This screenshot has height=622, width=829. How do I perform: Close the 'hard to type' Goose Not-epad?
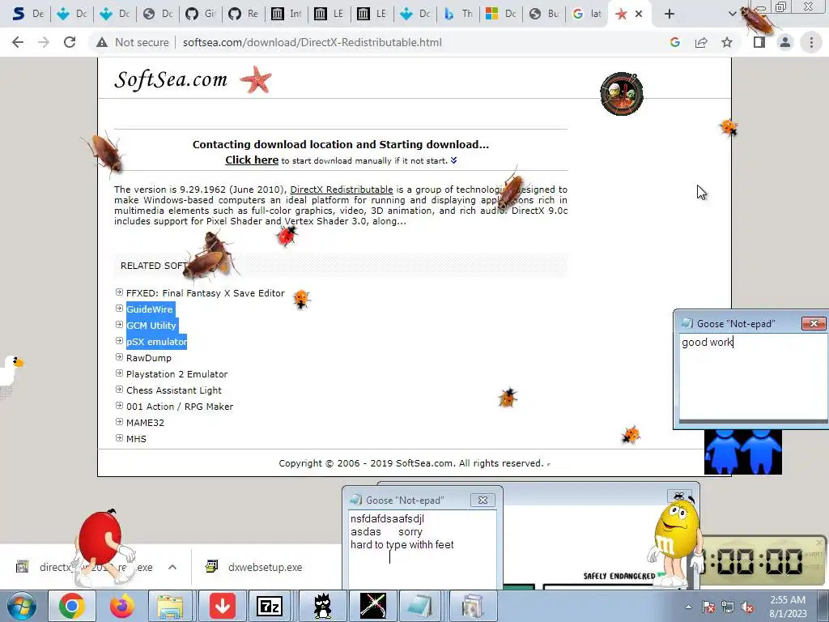(483, 500)
